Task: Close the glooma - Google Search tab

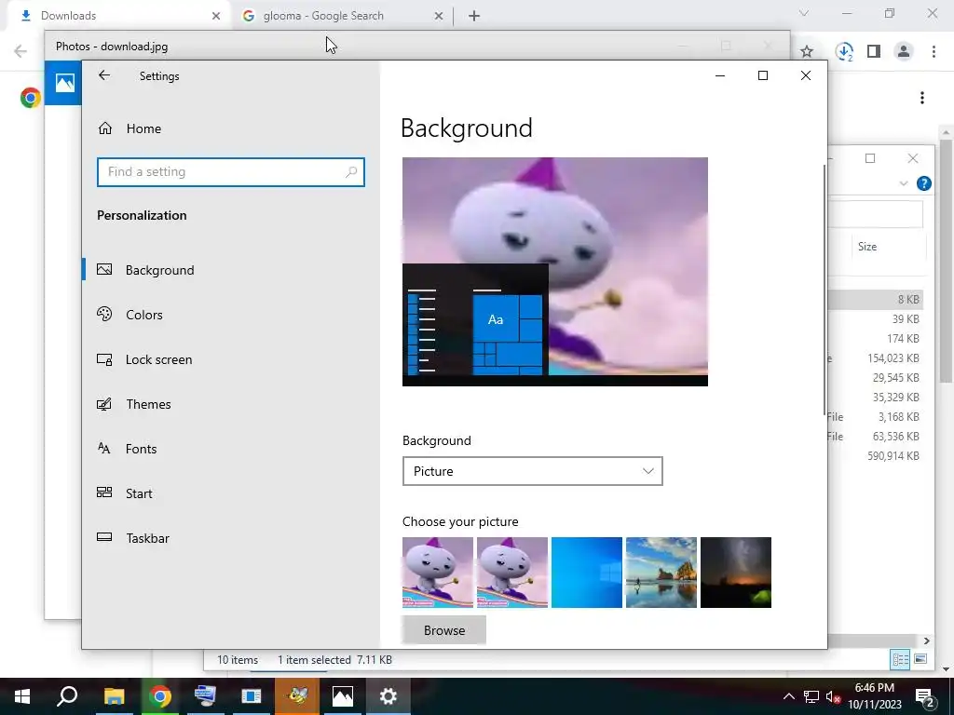Action: (x=439, y=17)
